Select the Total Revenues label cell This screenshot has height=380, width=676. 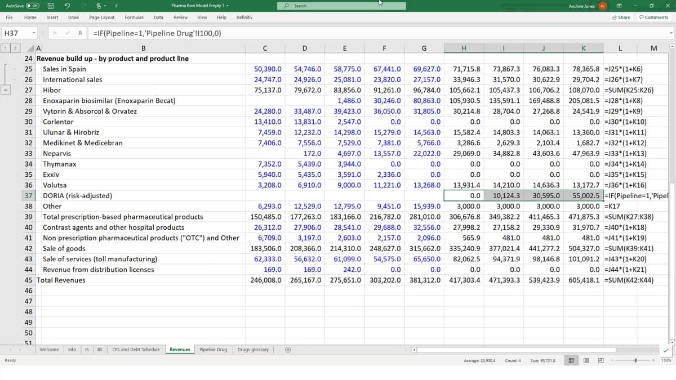140,280
